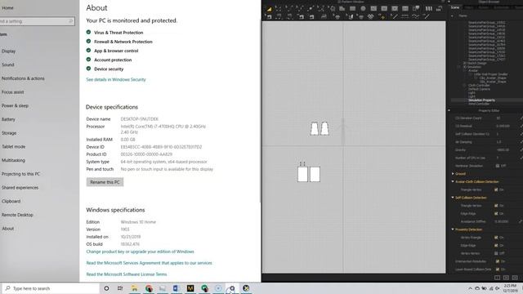Toggle Self Collision Triangle-Vertex checkbox
Viewport: 523px width, 294px height.
496,206
